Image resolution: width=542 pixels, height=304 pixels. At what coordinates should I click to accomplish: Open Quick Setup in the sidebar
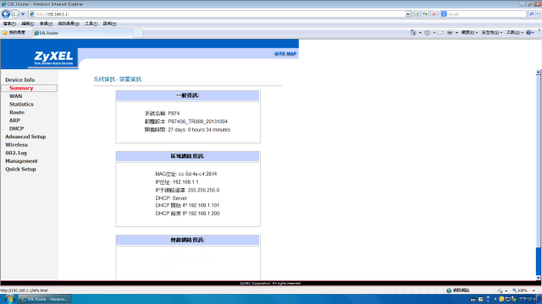20,169
